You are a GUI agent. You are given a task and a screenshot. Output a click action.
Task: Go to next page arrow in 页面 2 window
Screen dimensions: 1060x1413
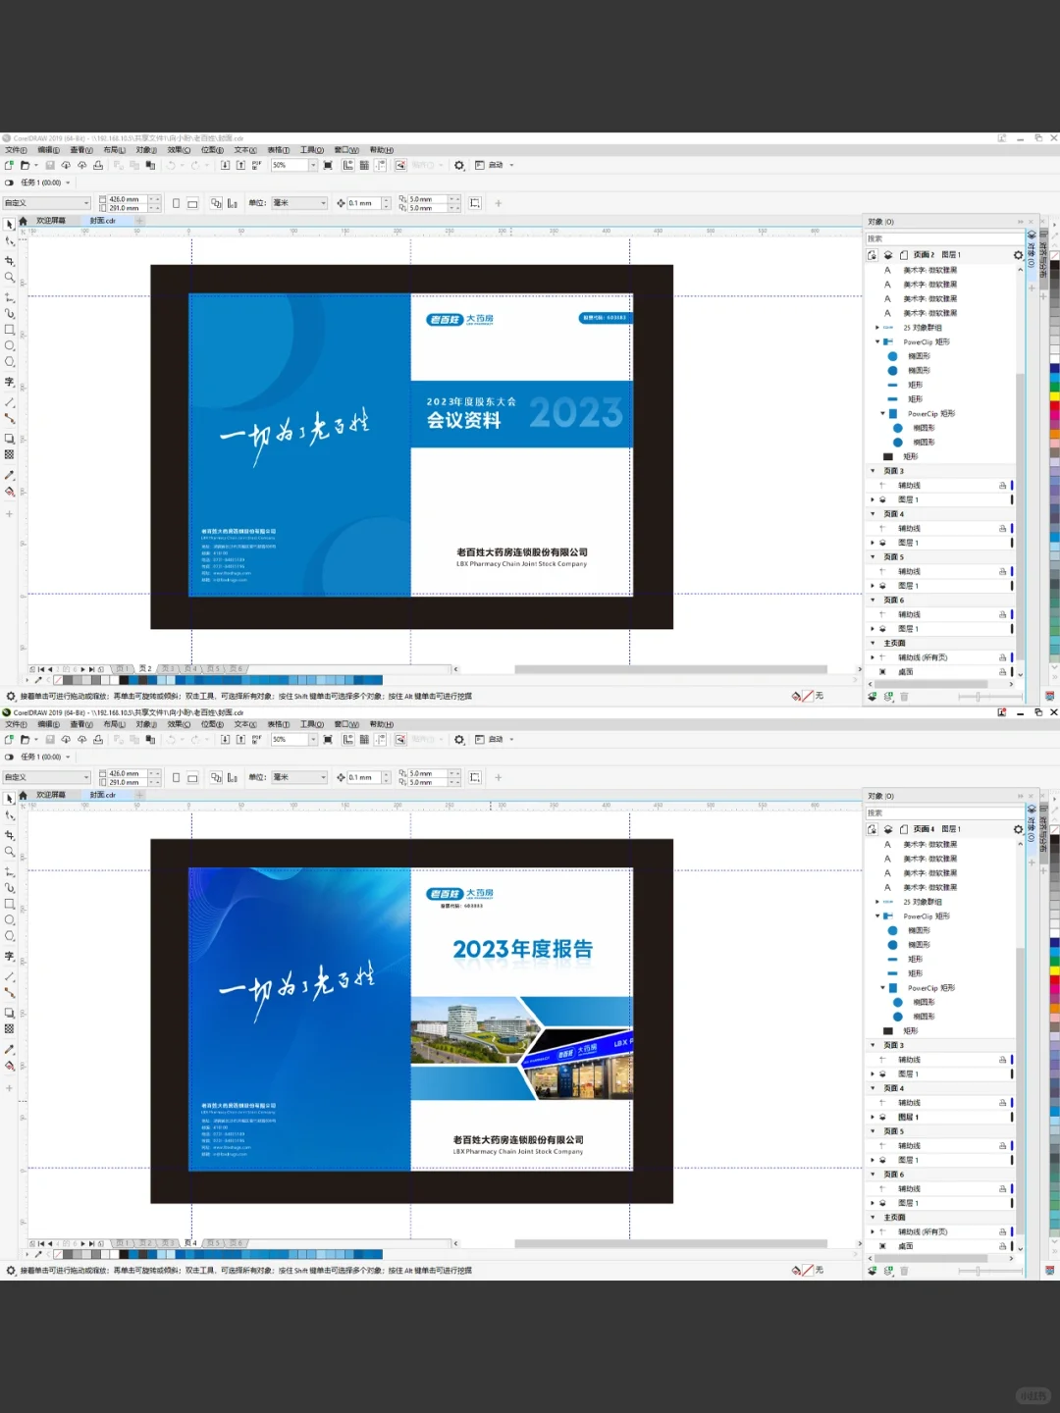pos(82,669)
